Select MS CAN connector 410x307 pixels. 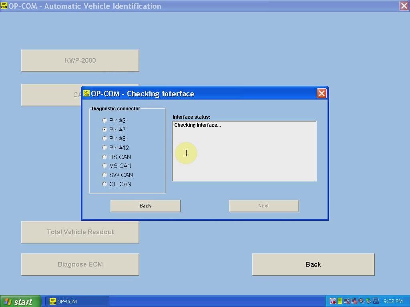105,166
